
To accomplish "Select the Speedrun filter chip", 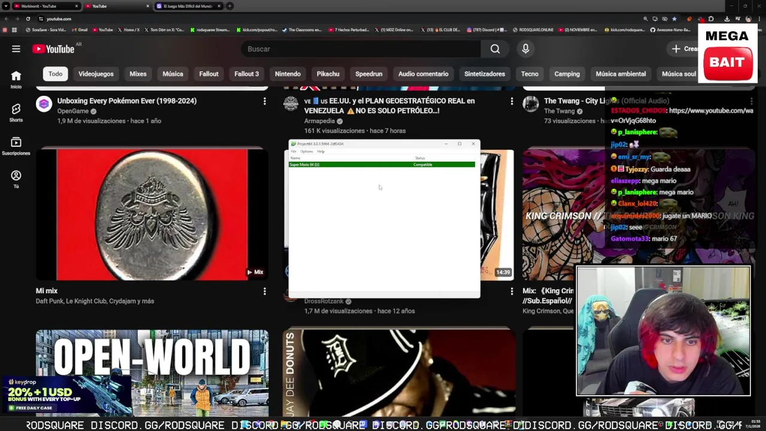I will coord(369,74).
